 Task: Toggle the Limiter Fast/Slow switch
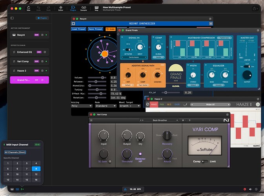[x=247, y=67]
